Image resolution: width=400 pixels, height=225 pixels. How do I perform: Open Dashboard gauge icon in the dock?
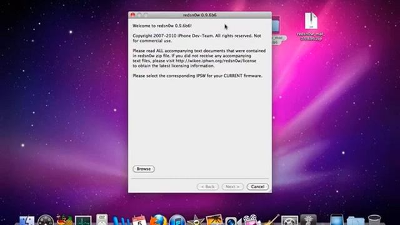[x=46, y=221]
